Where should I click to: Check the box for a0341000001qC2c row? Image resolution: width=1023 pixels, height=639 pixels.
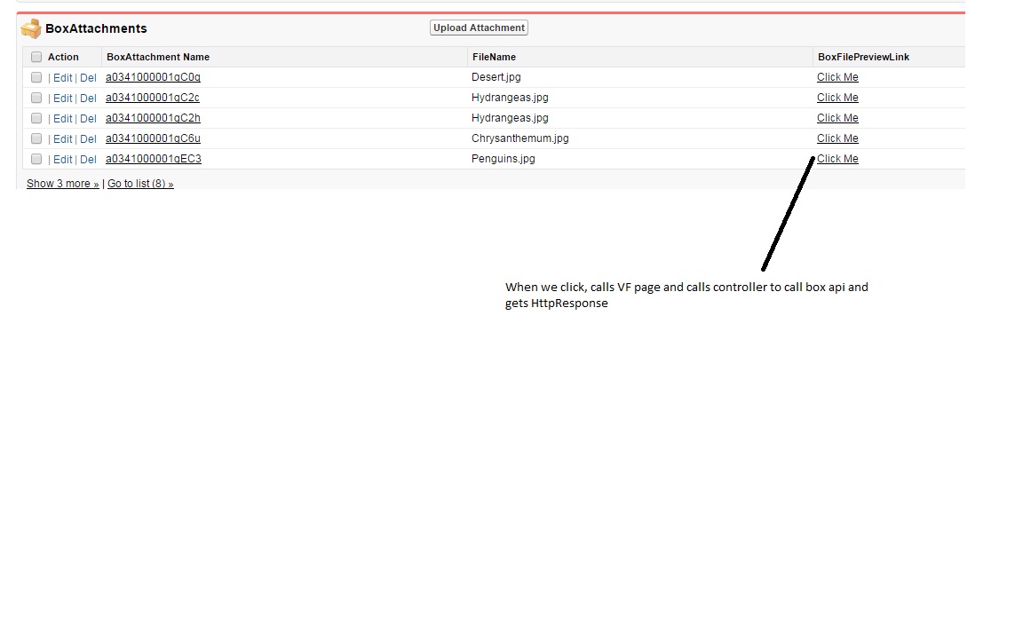coord(36,98)
